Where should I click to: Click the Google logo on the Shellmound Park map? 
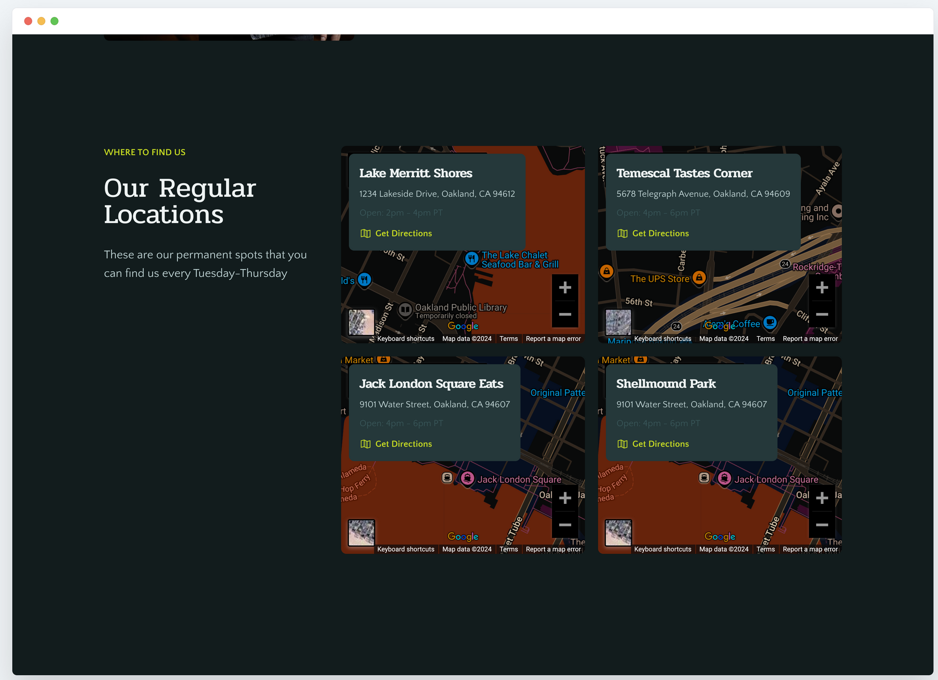[720, 537]
